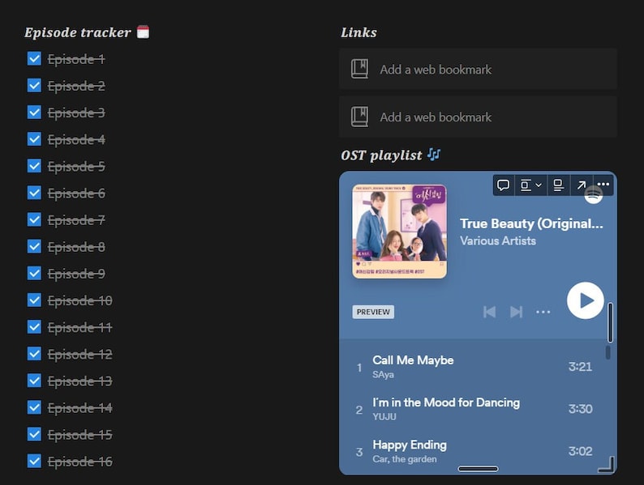Uncheck the Episode 7 checkbox

(34, 219)
